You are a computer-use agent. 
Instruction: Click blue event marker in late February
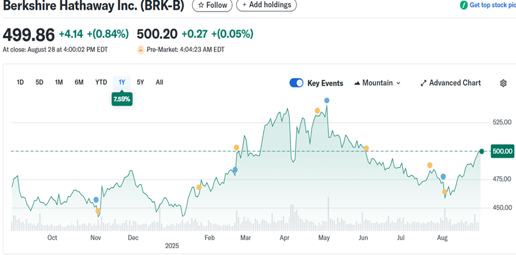tap(235, 170)
